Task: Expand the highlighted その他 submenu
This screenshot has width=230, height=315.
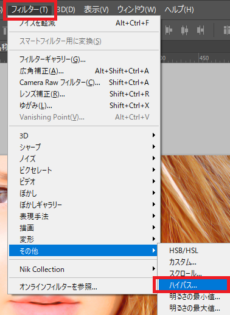Action: pos(84,251)
